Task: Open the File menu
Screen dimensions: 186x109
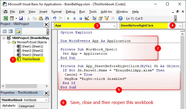Action: click(12, 12)
